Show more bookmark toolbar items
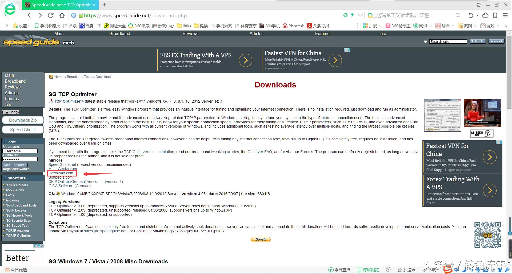 tap(506, 26)
